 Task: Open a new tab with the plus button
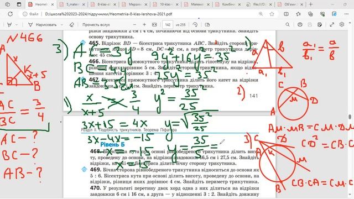click(x=311, y=4)
